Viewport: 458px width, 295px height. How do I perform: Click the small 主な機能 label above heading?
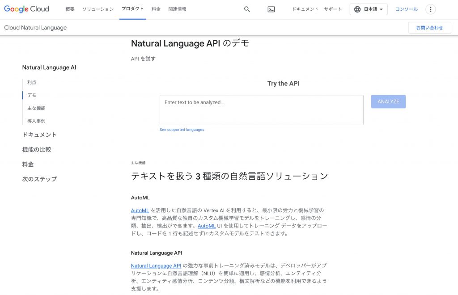point(138,163)
